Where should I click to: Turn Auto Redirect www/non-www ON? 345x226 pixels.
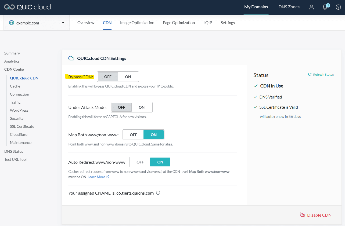(160, 162)
